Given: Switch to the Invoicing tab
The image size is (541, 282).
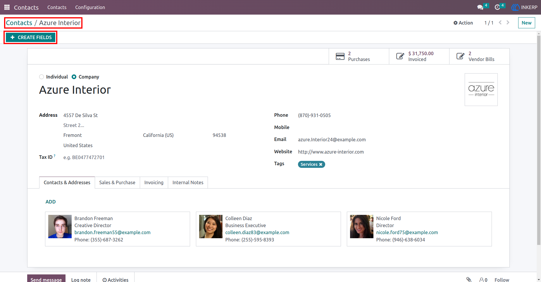Looking at the screenshot, I should pos(154,182).
